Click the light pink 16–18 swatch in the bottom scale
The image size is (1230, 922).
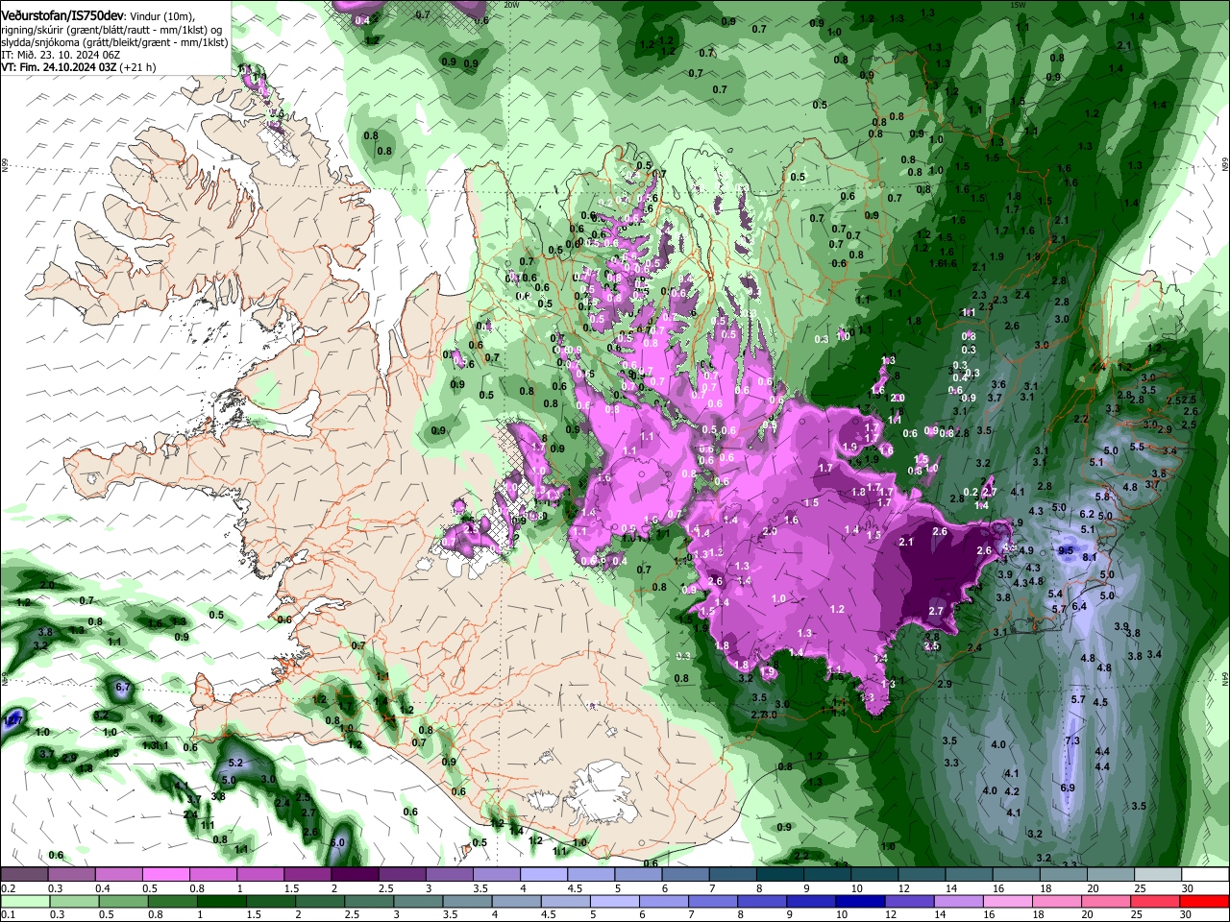(x=1006, y=901)
